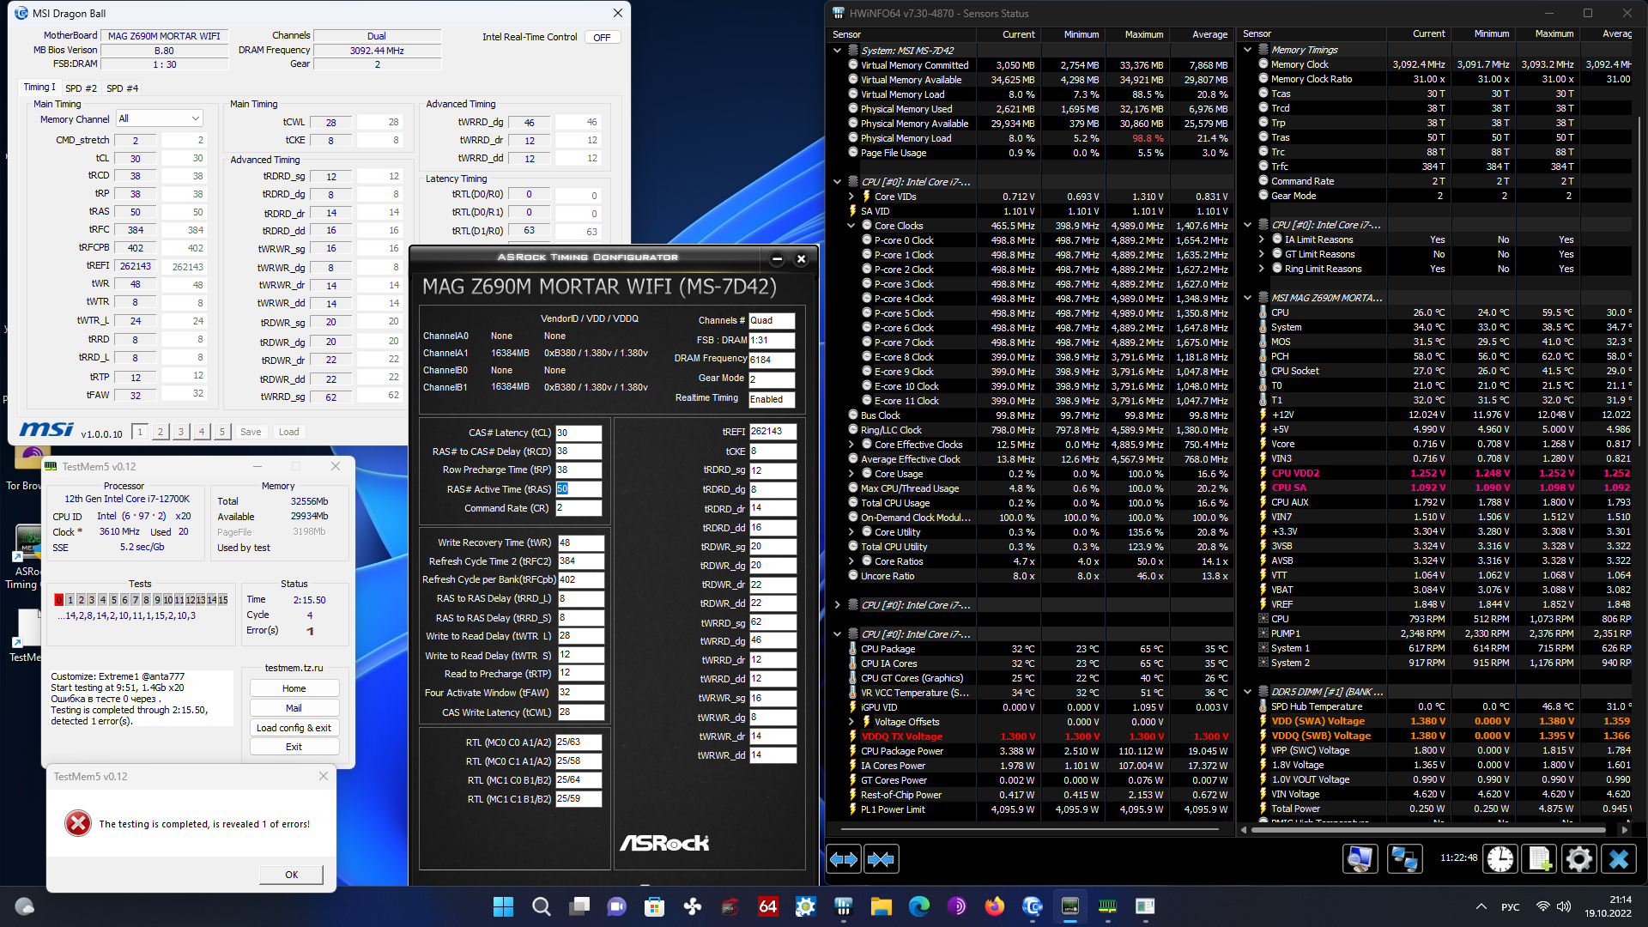Click the HWiNFO blue X close-sensors icon
The width and height of the screenshot is (1648, 927).
pos(1618,859)
